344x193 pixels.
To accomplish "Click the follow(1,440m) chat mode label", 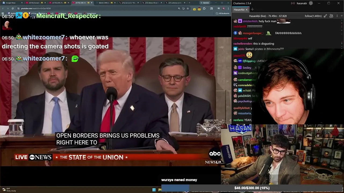I will 313,16.
